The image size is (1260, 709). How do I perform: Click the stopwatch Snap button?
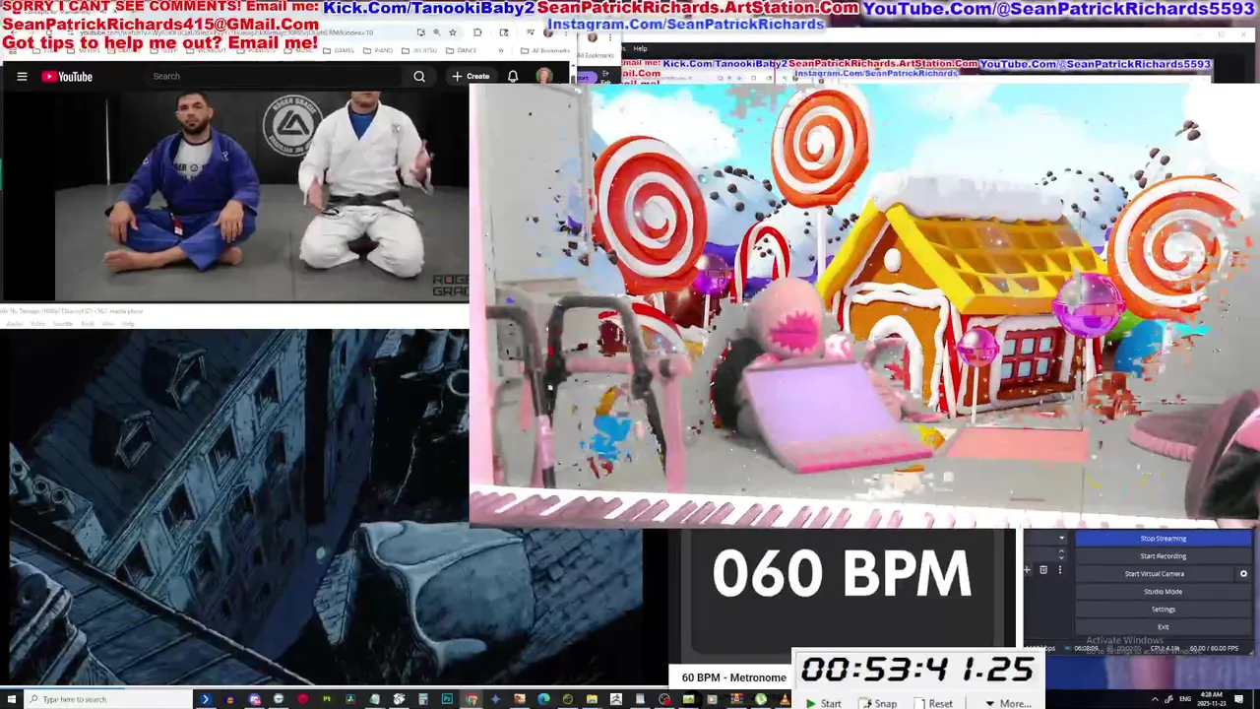pos(879,703)
